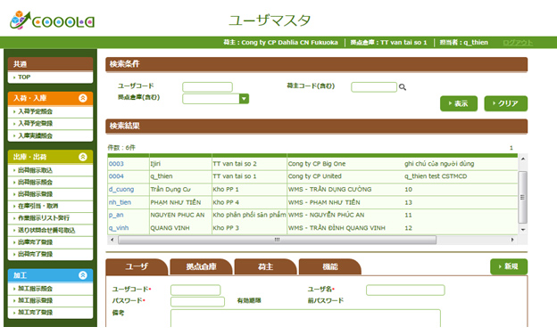Image resolution: width=557 pixels, height=335 pixels.
Task: Focus the ユーザコード field in user form
Action: coord(195,290)
